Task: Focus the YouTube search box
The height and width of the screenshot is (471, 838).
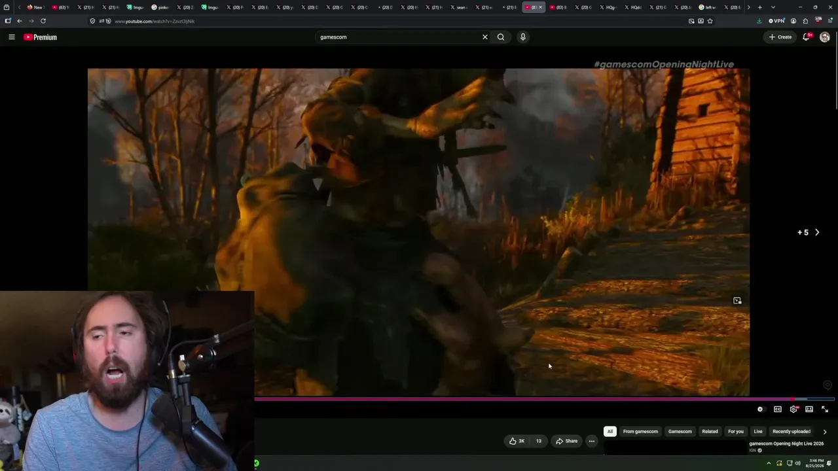Action: point(399,37)
